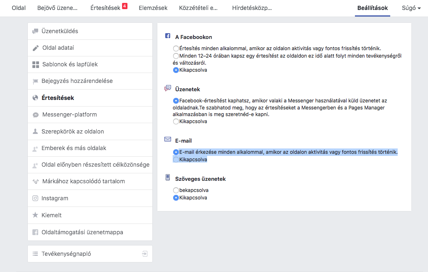
Task: Click the icon beside Emberek és más oldalak
Action: (x=35, y=148)
